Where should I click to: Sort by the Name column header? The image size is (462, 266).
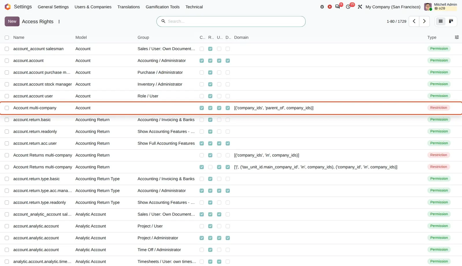(x=19, y=37)
